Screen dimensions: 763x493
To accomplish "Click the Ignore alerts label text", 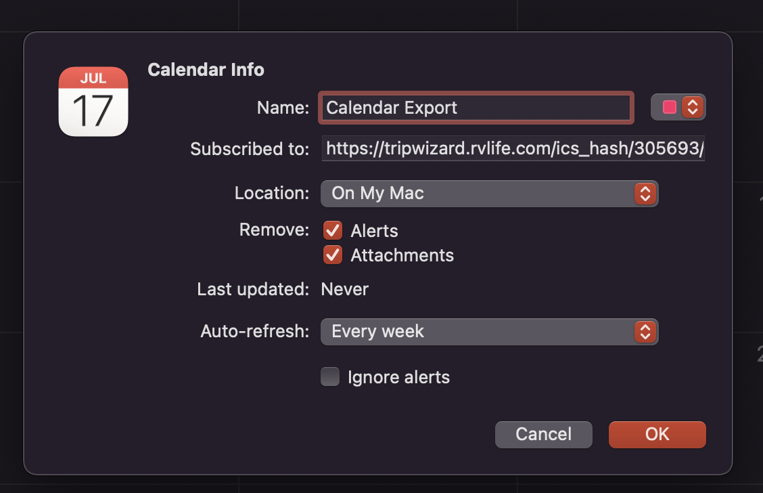I will [x=398, y=377].
